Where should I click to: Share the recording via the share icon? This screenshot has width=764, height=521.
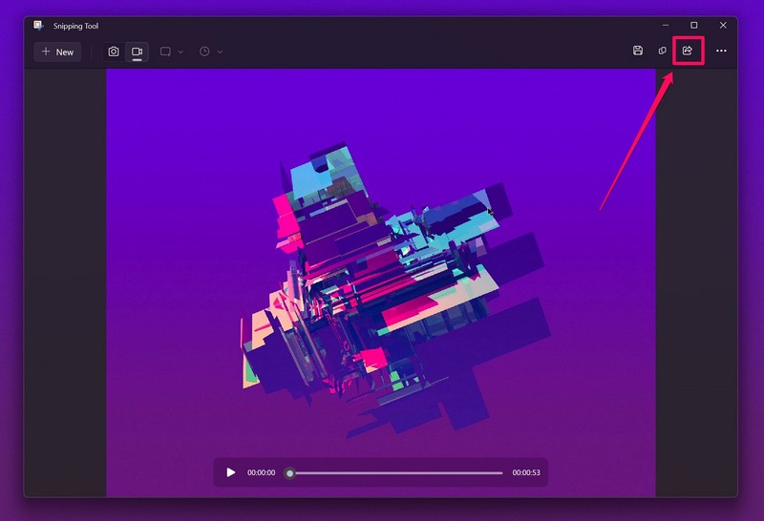tap(688, 51)
